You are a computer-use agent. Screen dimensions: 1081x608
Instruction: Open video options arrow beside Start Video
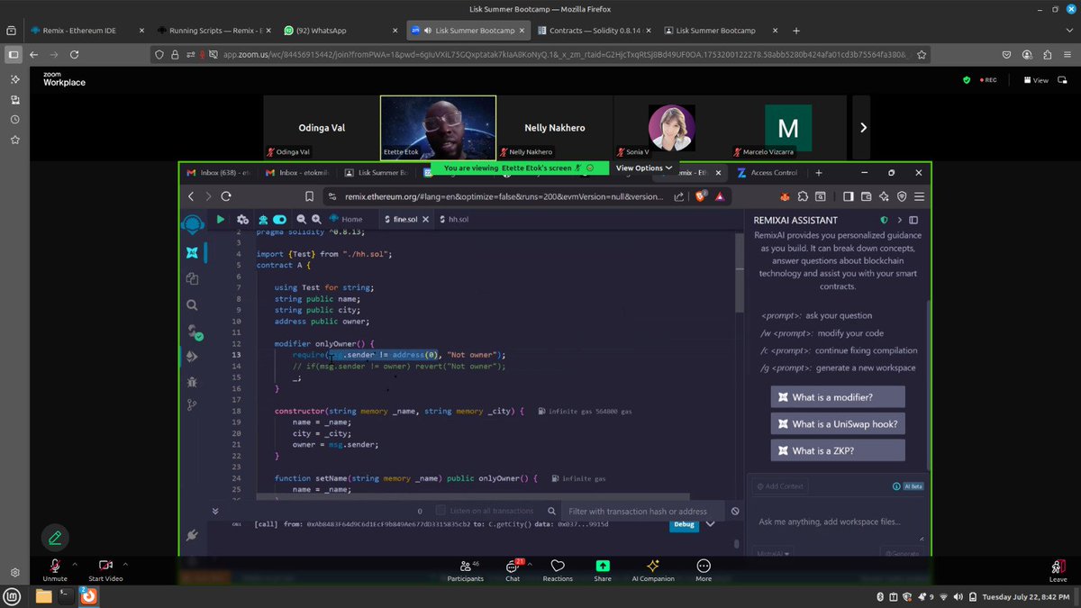tap(125, 565)
